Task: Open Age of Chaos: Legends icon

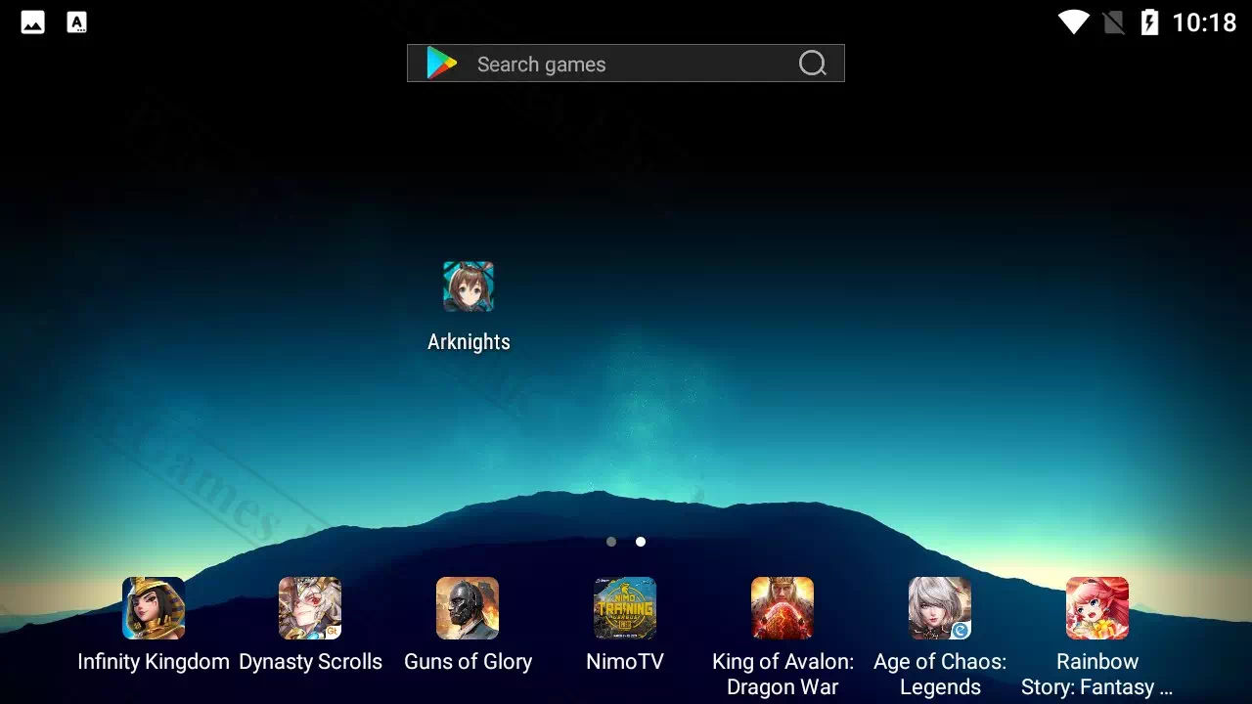Action: pyautogui.click(x=940, y=608)
